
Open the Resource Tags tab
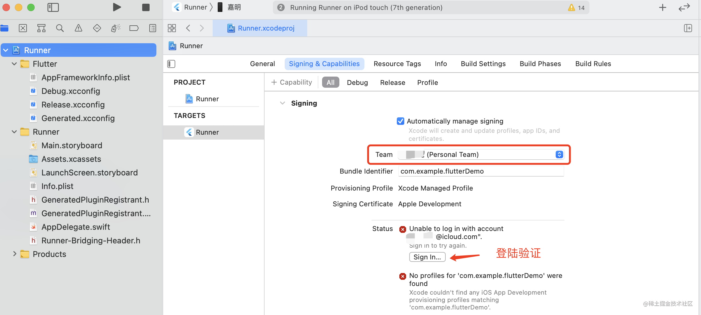click(x=397, y=64)
